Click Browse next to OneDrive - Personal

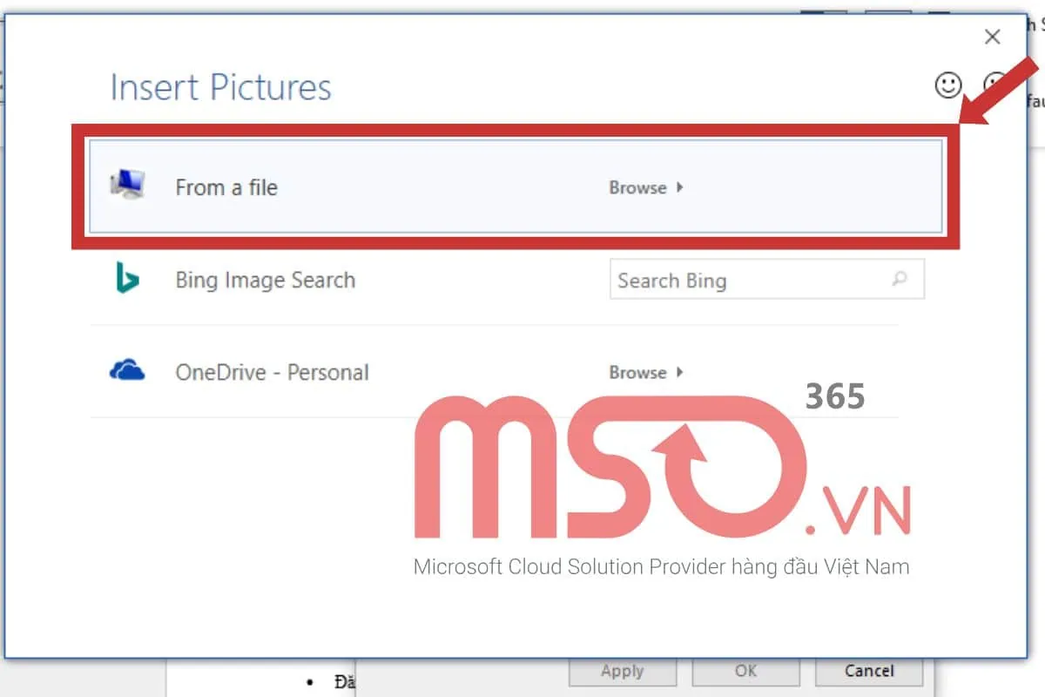(637, 372)
